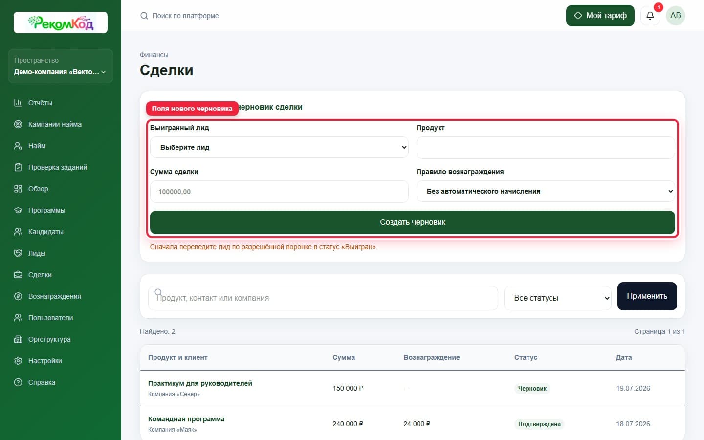Click the Продукт input field

546,148
